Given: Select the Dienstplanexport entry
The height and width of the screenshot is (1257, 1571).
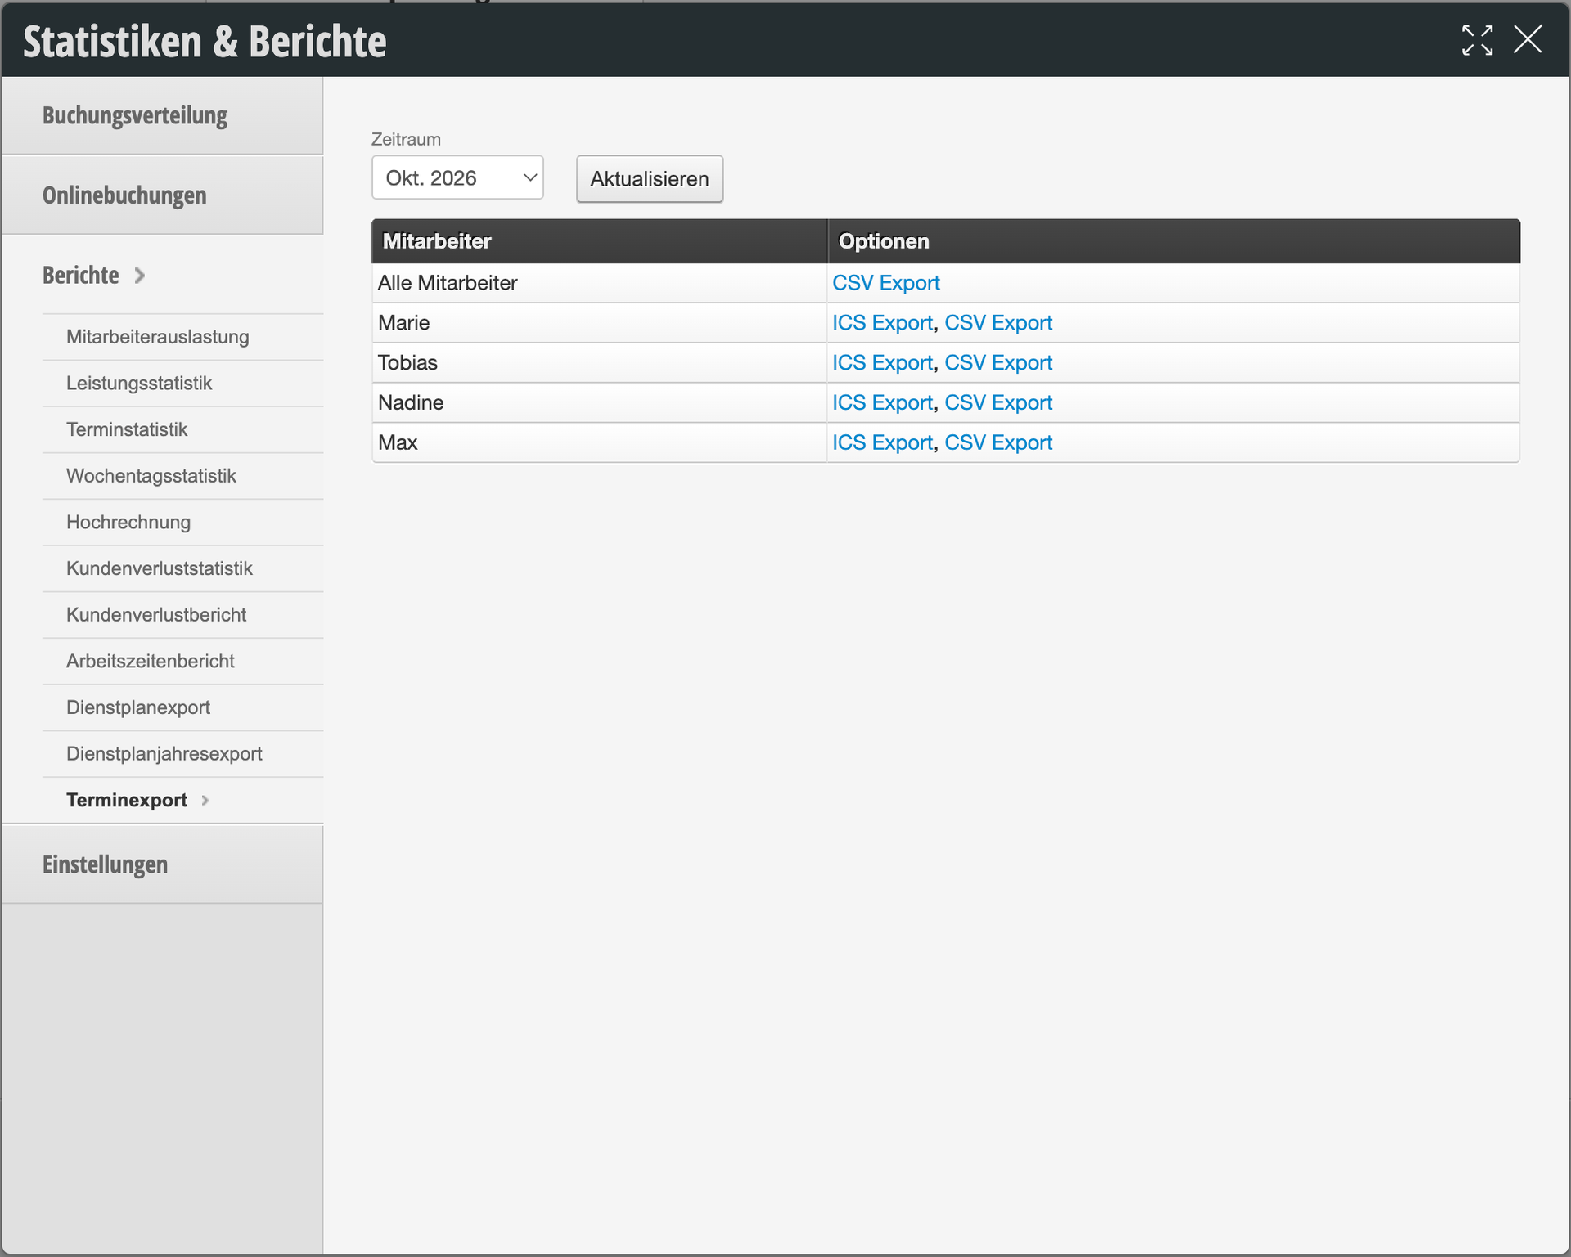Looking at the screenshot, I should click(137, 707).
